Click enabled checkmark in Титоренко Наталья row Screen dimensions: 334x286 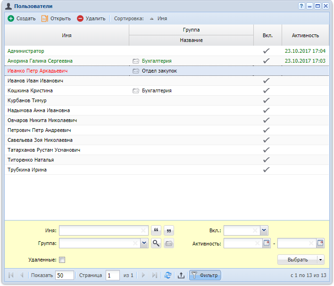click(266, 160)
